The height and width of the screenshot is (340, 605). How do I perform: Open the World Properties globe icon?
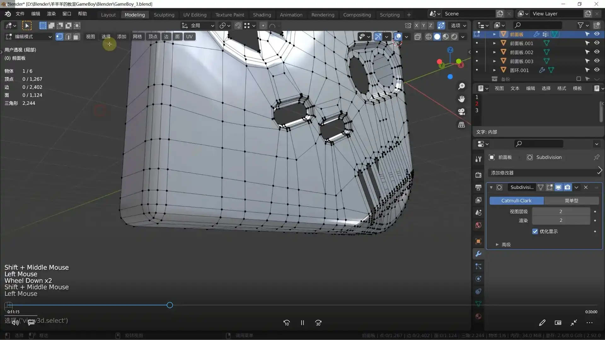point(478,225)
